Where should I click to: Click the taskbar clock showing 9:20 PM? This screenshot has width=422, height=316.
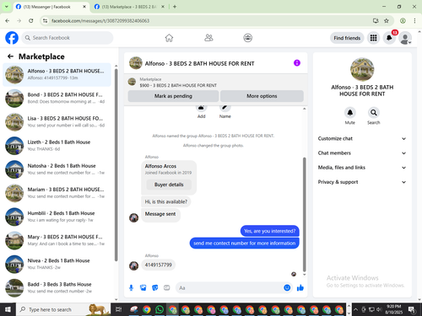coord(393,309)
